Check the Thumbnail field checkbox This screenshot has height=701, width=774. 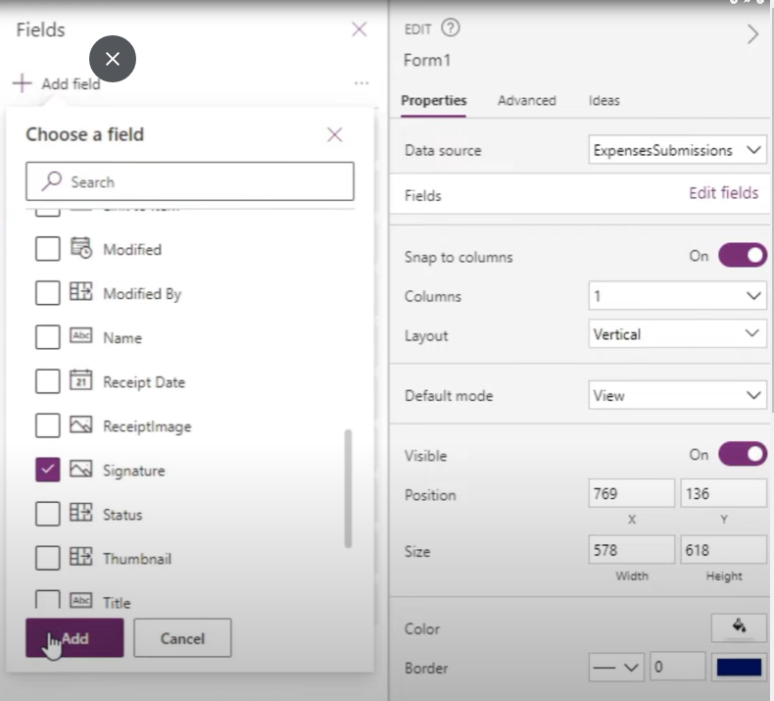click(48, 558)
